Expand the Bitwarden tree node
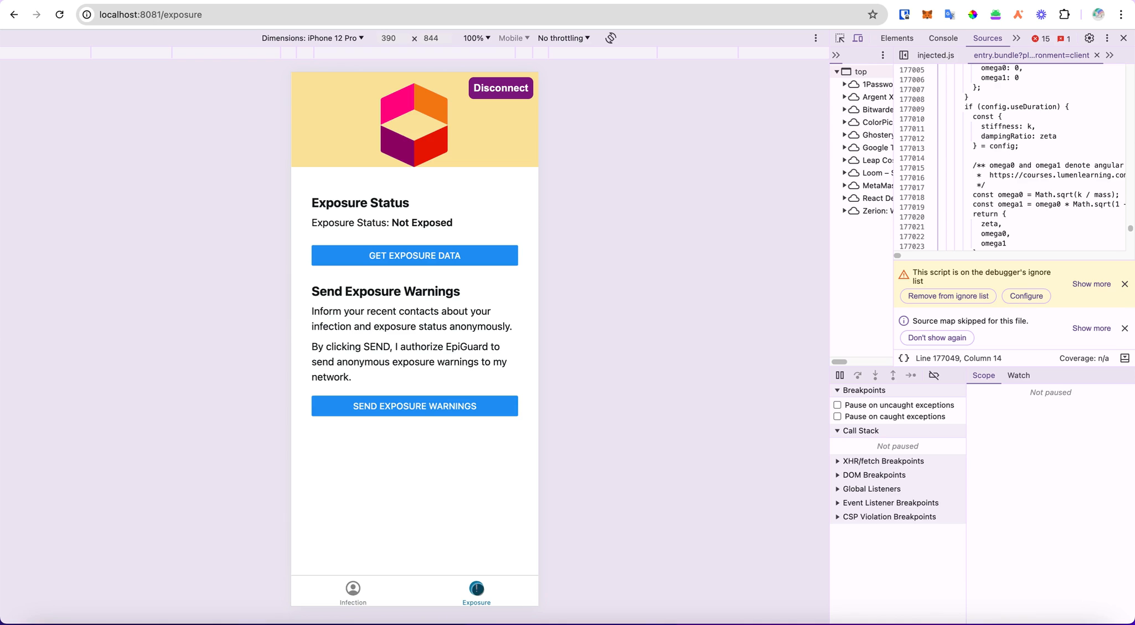 [x=844, y=110]
